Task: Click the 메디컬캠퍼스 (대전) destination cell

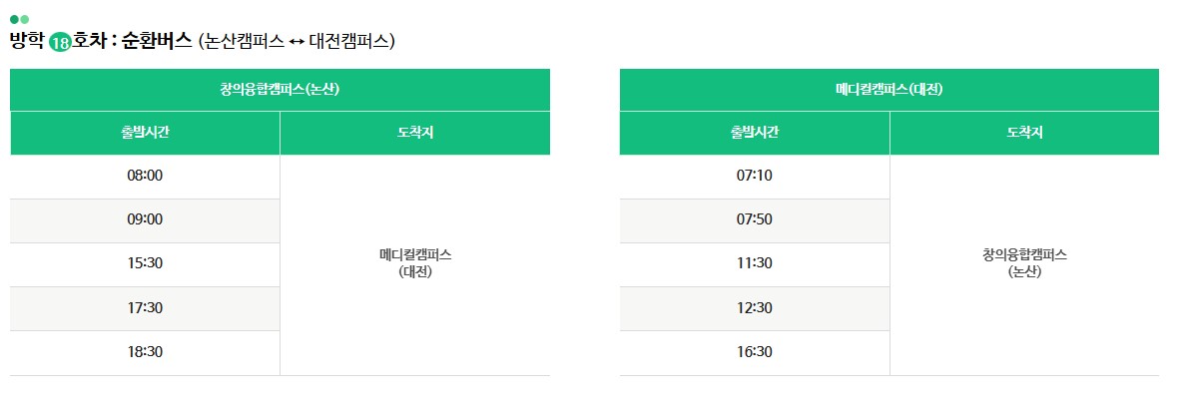Action: [x=414, y=263]
